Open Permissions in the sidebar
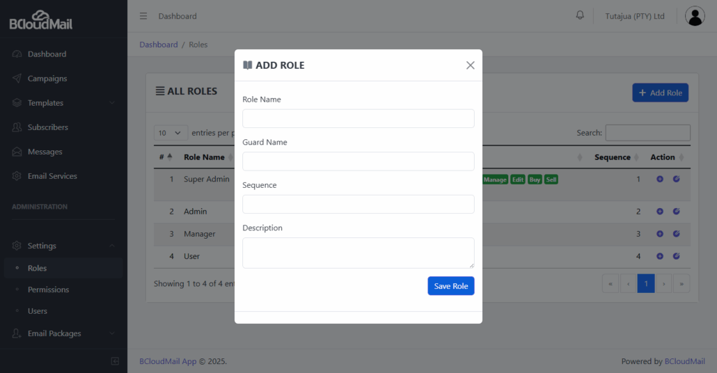The image size is (717, 373). pos(48,289)
